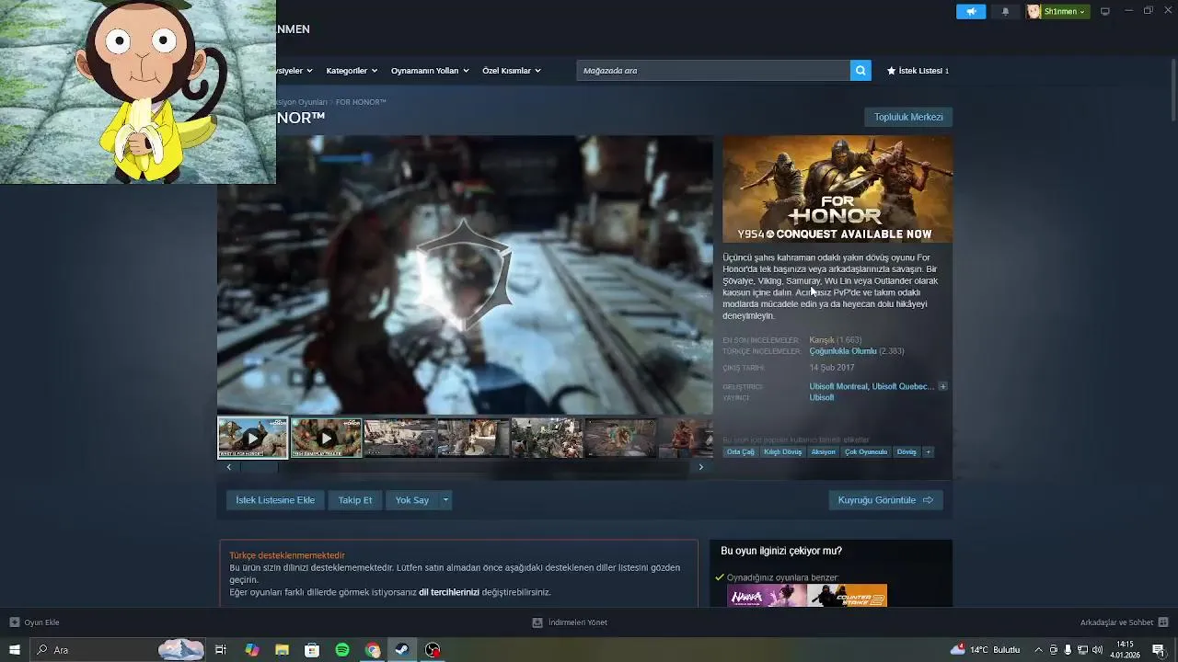Click the İndirmeleri Yönet download icon
Screen dimensions: 1178x662
537,622
